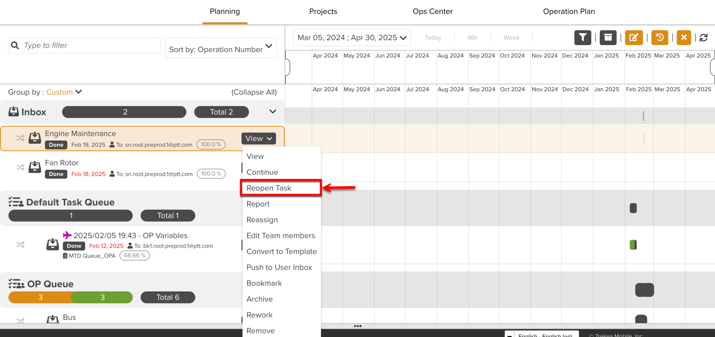The width and height of the screenshot is (715, 337).
Task: Click the archive box toolbar icon
Action: (x=608, y=38)
